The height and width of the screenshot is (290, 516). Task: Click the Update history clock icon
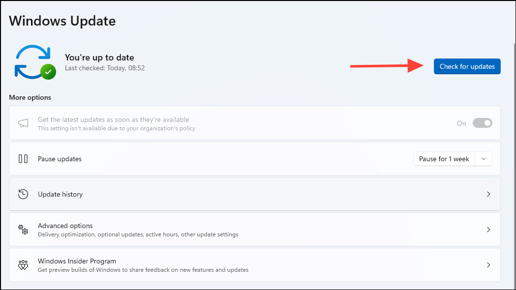coord(23,194)
